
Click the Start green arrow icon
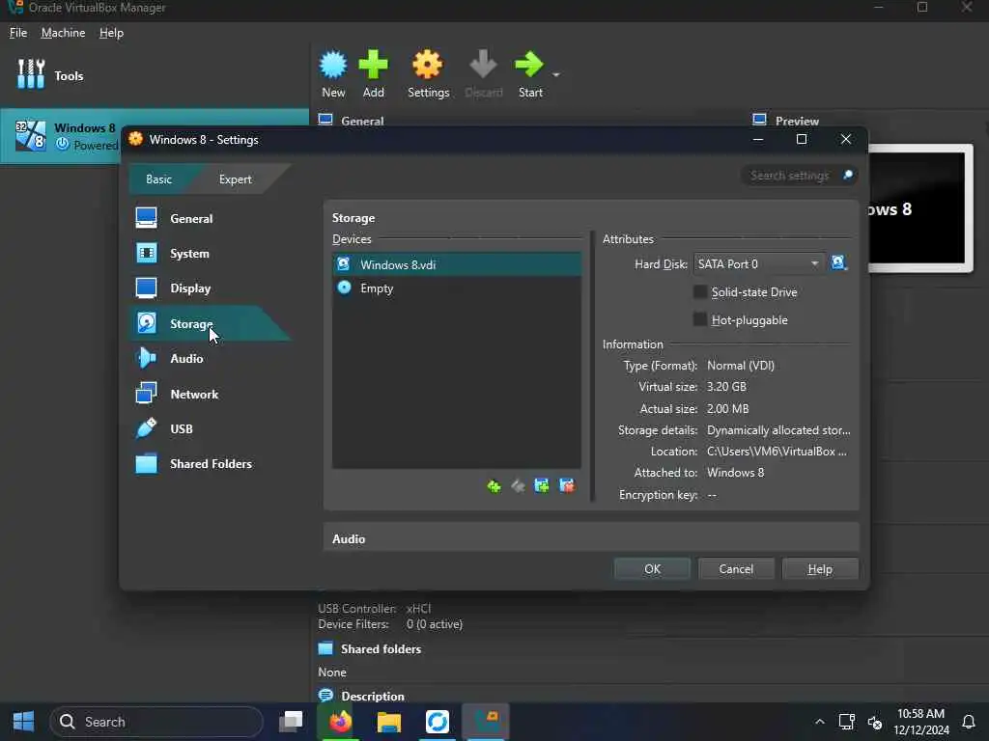tap(528, 65)
